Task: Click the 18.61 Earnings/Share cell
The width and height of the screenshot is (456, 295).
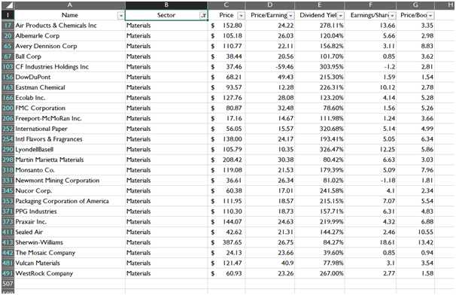Action: pos(370,242)
